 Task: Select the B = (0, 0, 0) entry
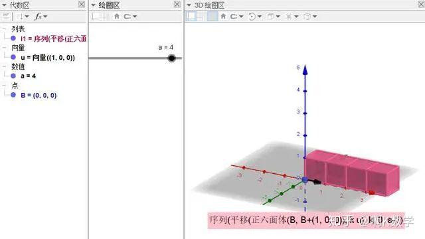[39, 96]
